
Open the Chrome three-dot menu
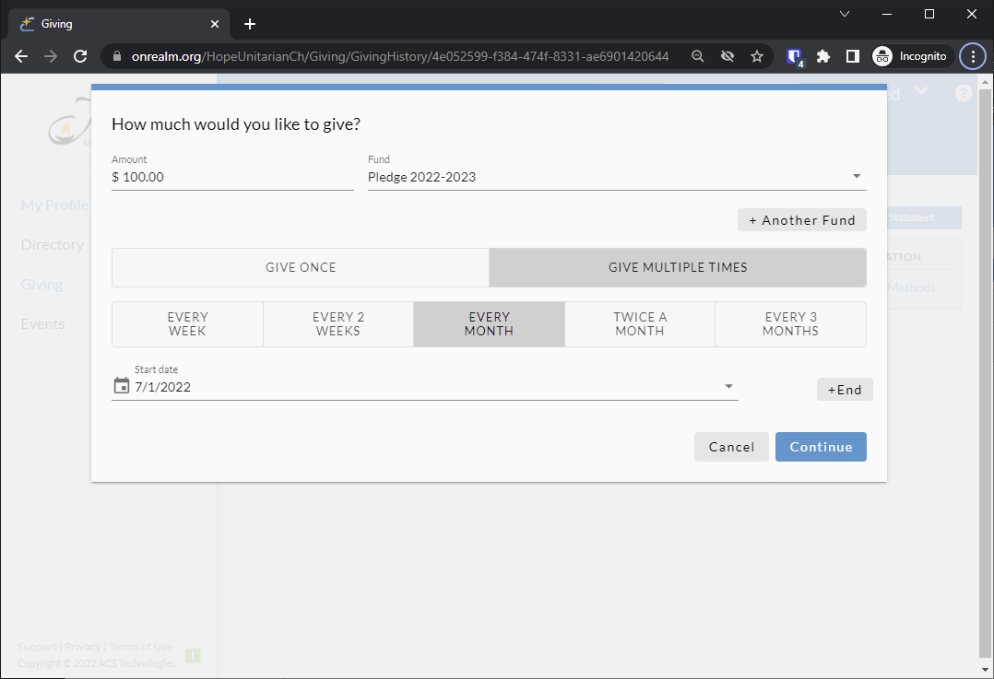(972, 56)
